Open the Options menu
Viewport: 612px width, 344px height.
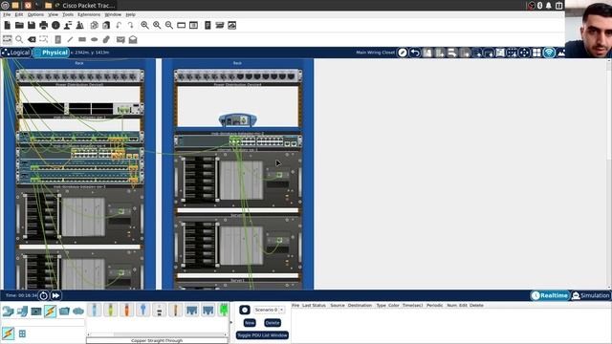35,14
